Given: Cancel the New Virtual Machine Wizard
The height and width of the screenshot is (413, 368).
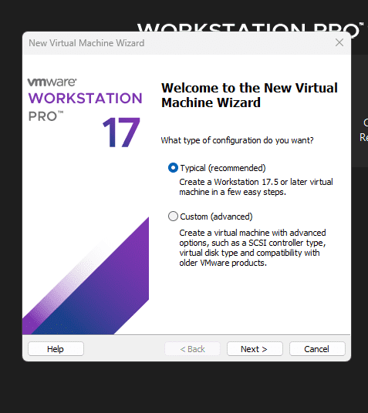Looking at the screenshot, I should pyautogui.click(x=317, y=349).
